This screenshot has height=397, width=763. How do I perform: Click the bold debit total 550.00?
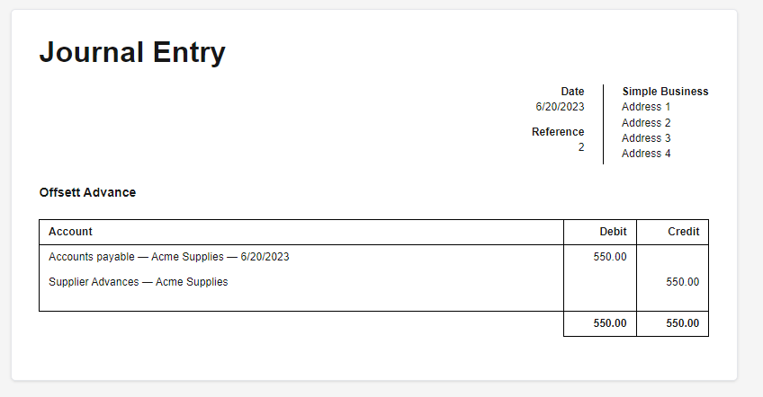point(610,323)
